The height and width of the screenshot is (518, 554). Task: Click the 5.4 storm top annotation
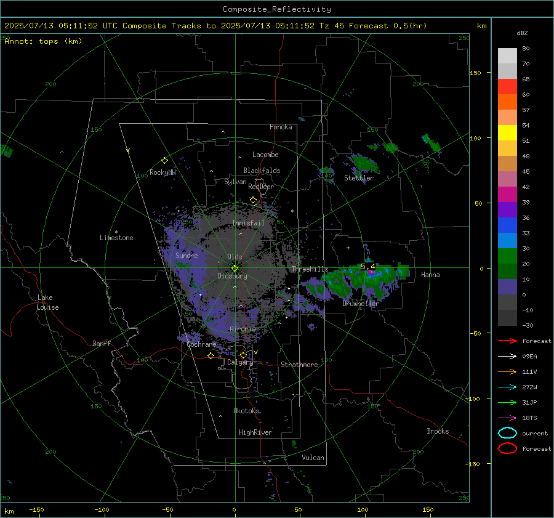click(x=368, y=266)
